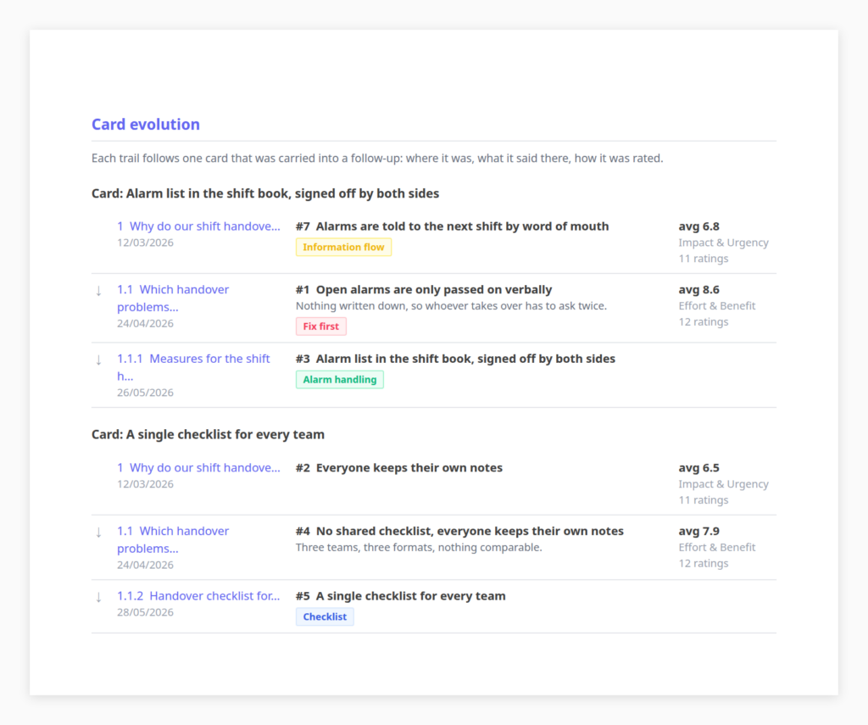Click the date '28/05/2026'
This screenshot has height=725, width=868.
(x=145, y=612)
